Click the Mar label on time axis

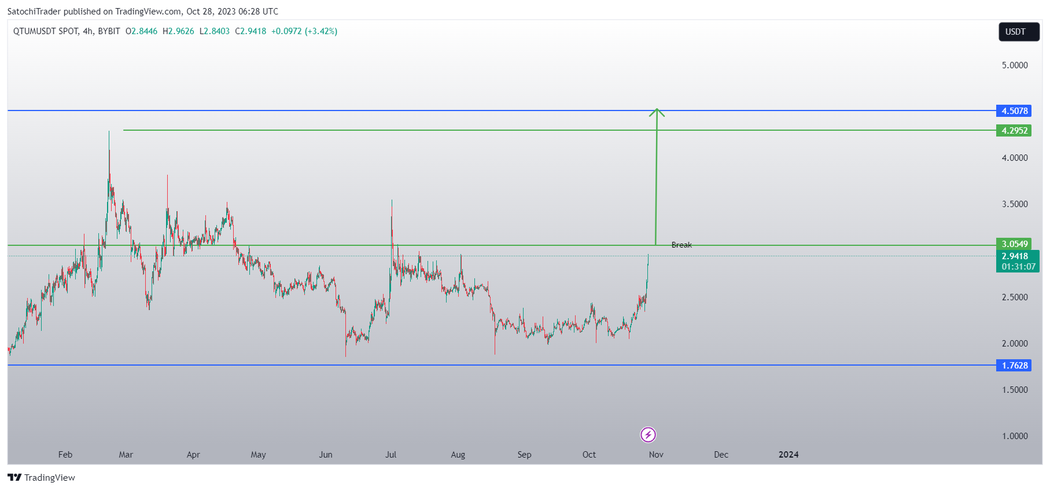(126, 455)
